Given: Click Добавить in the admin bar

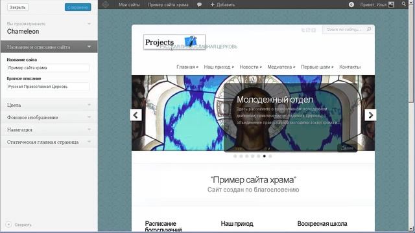Looking at the screenshot, I should pos(226,5).
